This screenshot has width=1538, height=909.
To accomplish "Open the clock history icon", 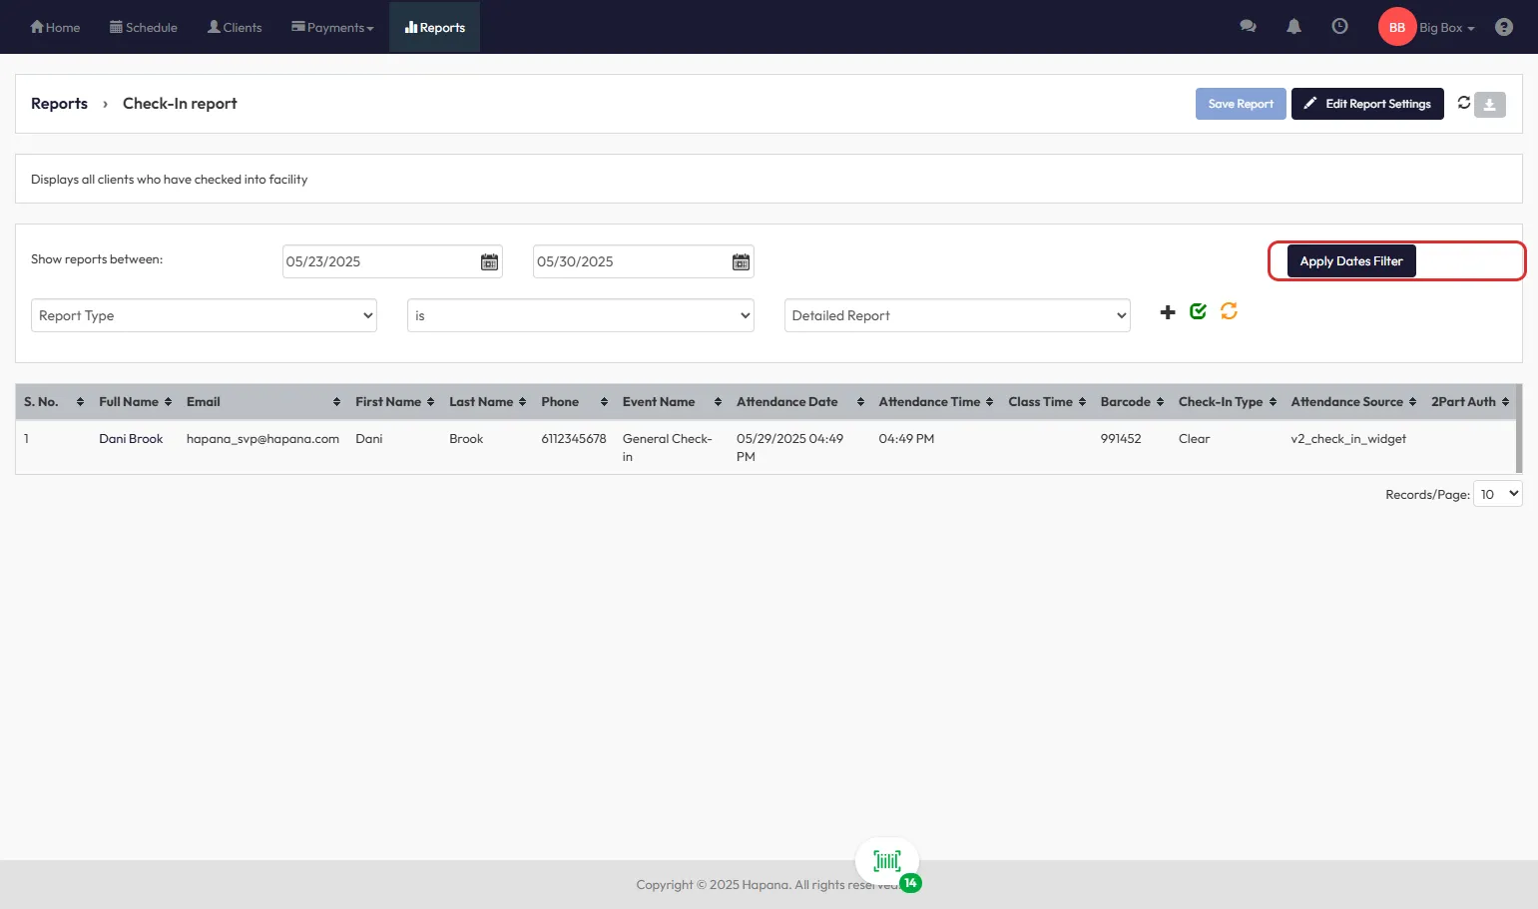I will (1339, 27).
